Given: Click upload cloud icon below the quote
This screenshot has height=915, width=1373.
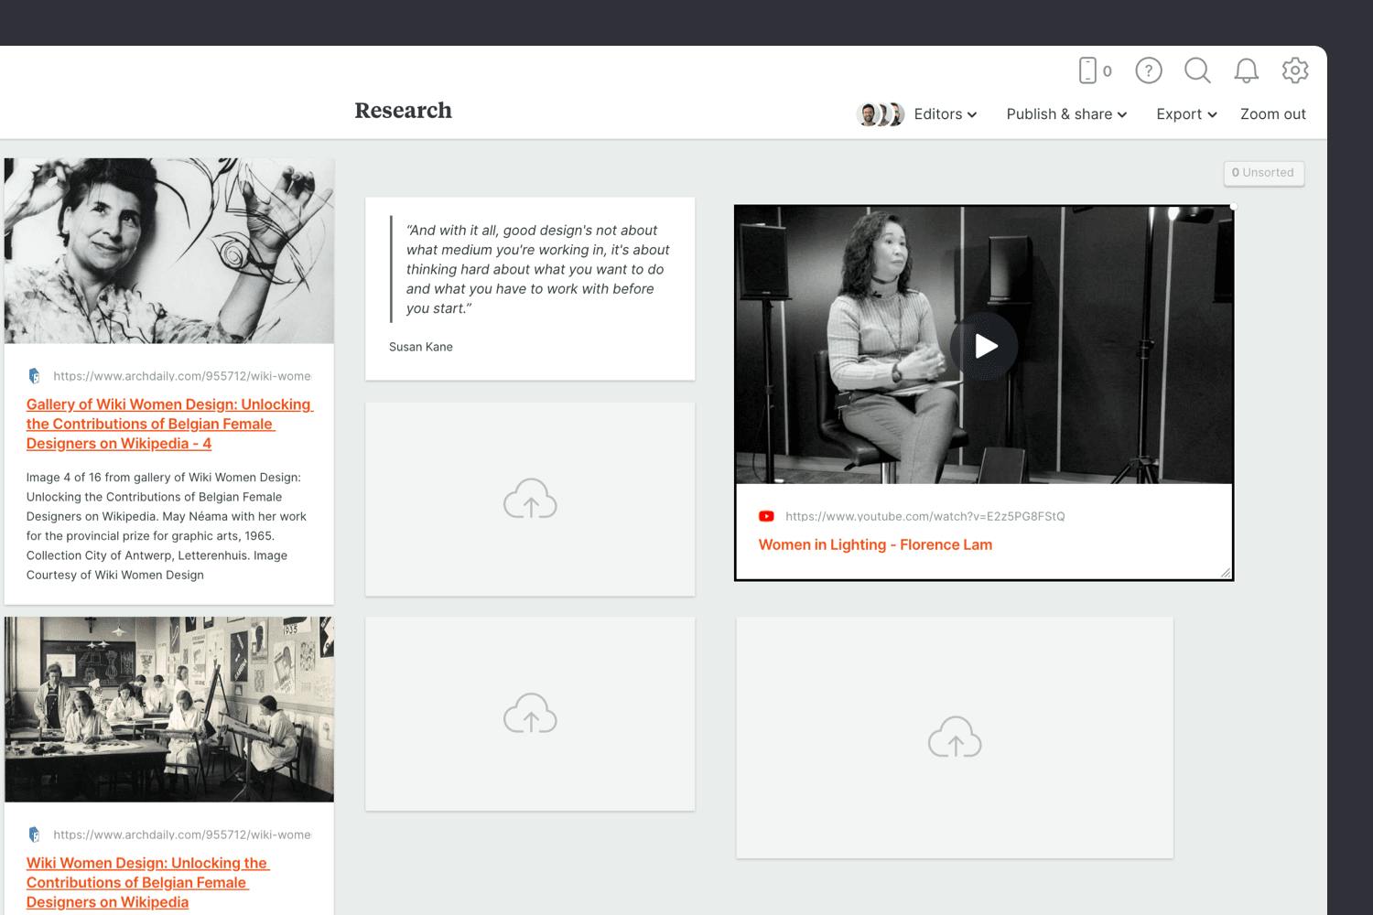Looking at the screenshot, I should click(530, 500).
